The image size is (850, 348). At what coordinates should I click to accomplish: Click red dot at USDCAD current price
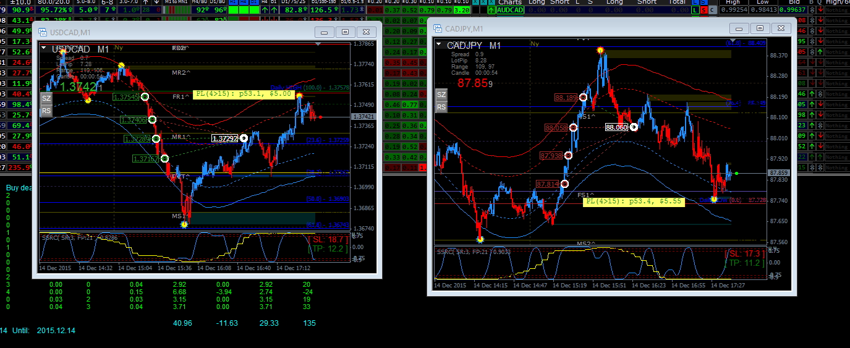(320, 117)
